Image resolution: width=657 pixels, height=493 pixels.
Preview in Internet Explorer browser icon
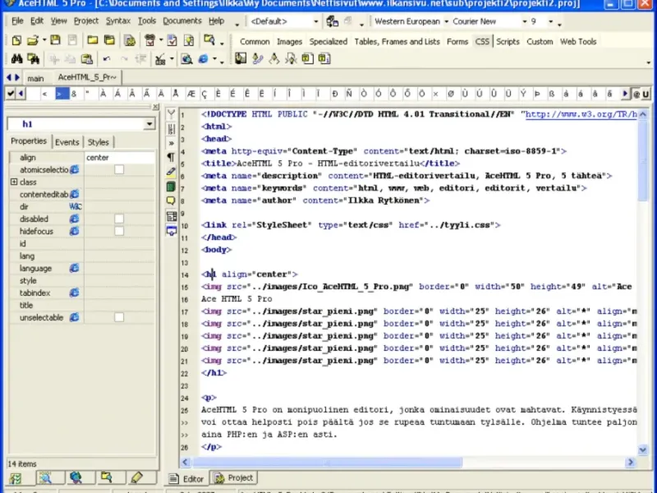(204, 59)
